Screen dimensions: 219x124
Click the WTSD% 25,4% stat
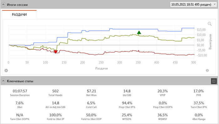(127, 117)
